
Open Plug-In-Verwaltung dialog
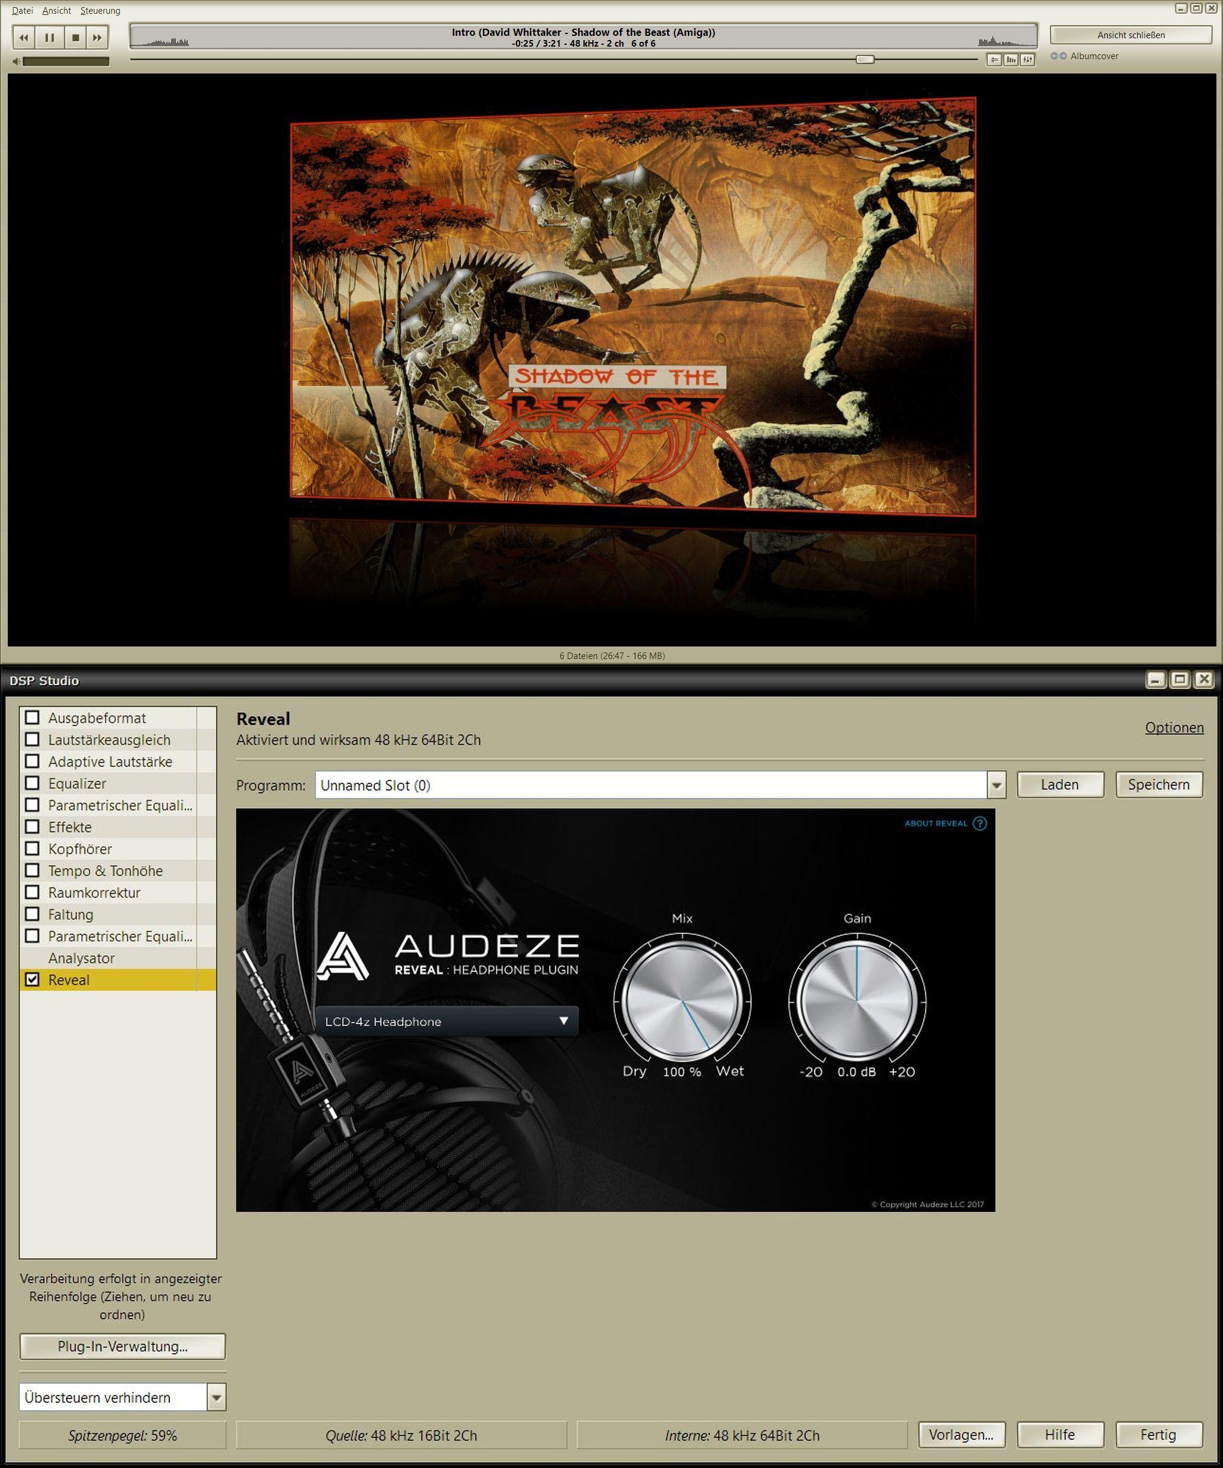122,1346
